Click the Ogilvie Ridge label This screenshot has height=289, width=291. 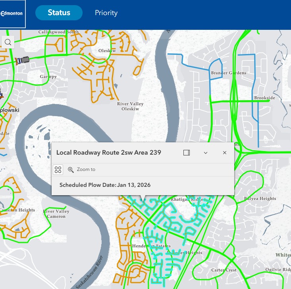point(278,270)
